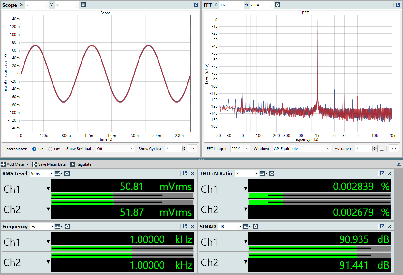
Task: Select Interpolated Off radio button
Action: [x=50, y=149]
